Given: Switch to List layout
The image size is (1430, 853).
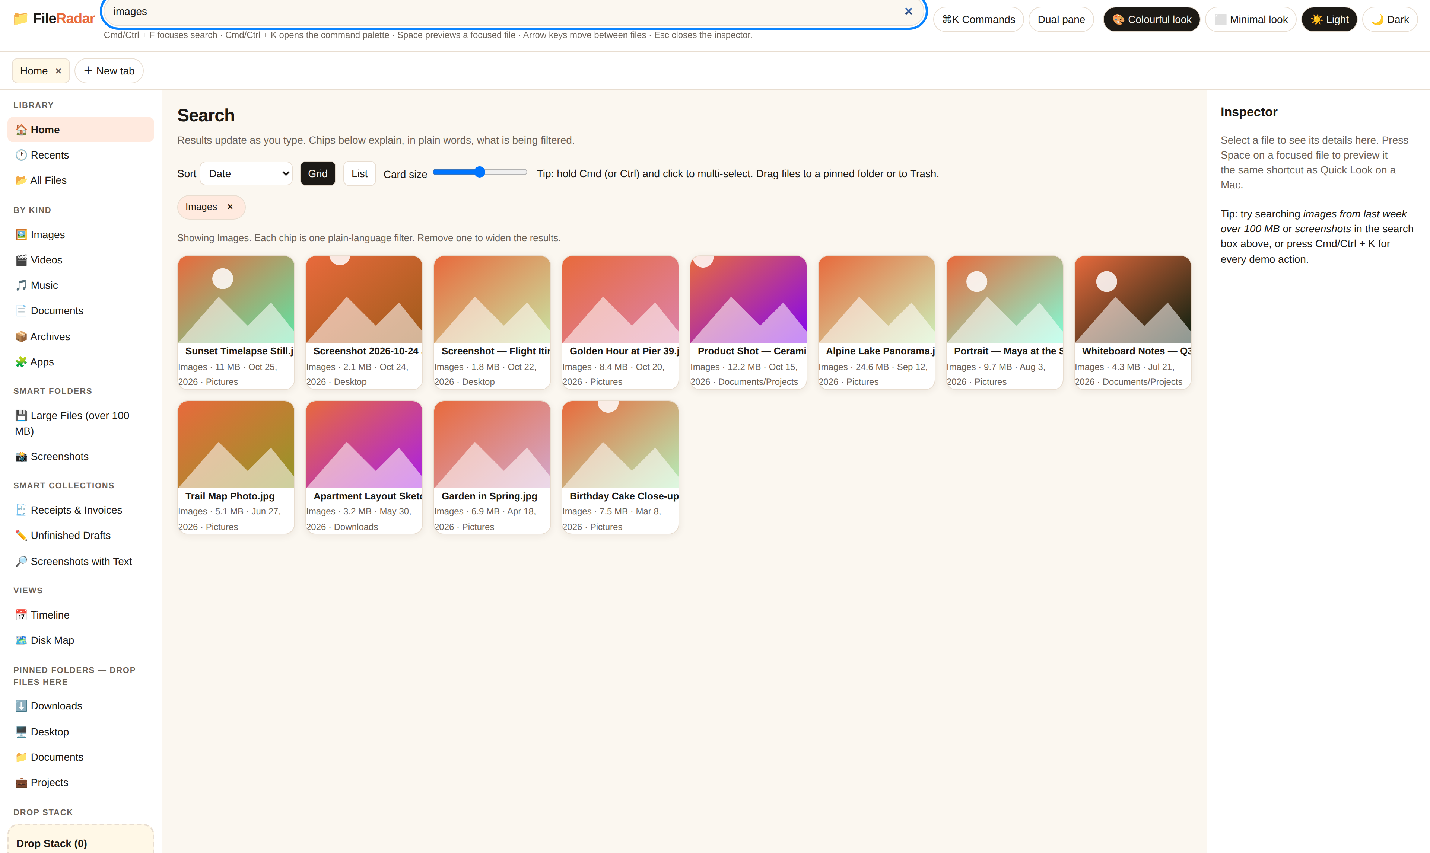Looking at the screenshot, I should pos(359,173).
